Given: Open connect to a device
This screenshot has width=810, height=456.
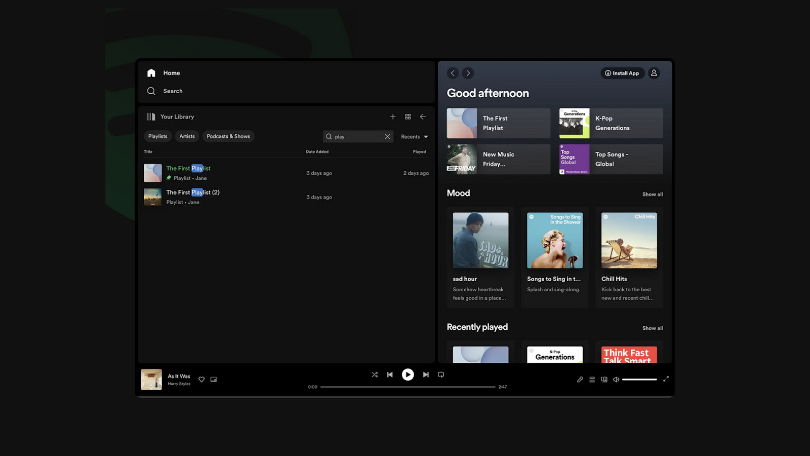Looking at the screenshot, I should coord(604,379).
